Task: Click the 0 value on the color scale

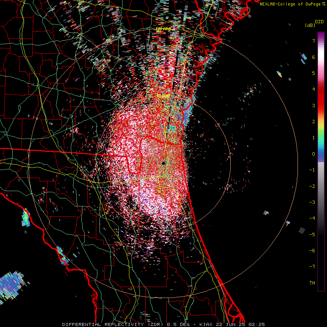Action: tap(314, 154)
